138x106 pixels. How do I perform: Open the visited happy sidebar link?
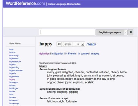pos(12,79)
